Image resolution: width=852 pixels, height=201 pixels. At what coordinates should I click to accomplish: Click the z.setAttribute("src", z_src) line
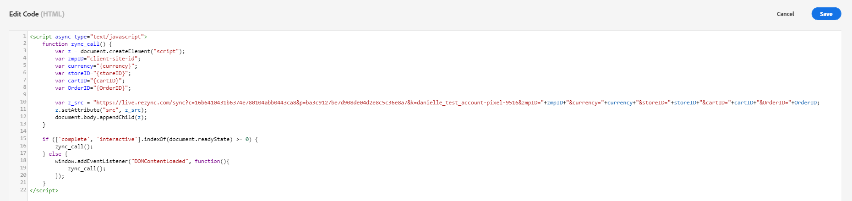(101, 110)
